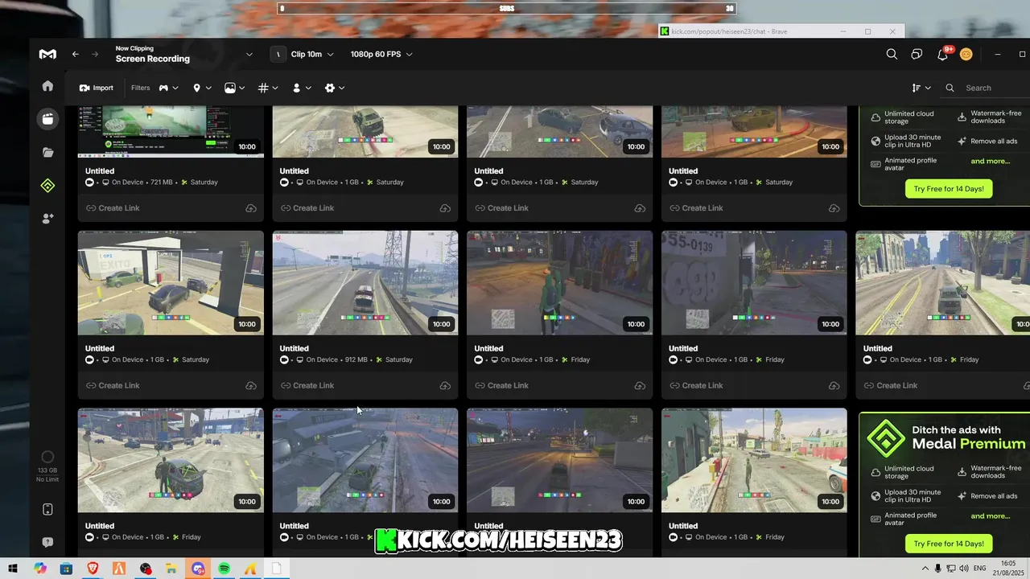The width and height of the screenshot is (1030, 579).
Task: Click 'Ditch the ads with Medal Premium' heading
Action: pos(969,437)
